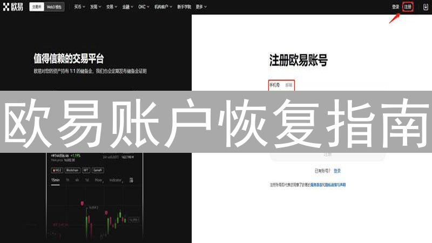Expand the 更多 dropdown menu
The width and height of the screenshot is (432, 243).
point(201,6)
